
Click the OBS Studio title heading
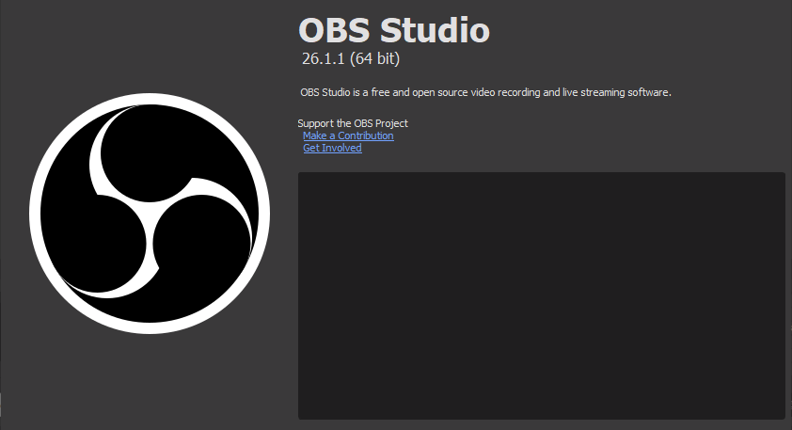coord(394,30)
